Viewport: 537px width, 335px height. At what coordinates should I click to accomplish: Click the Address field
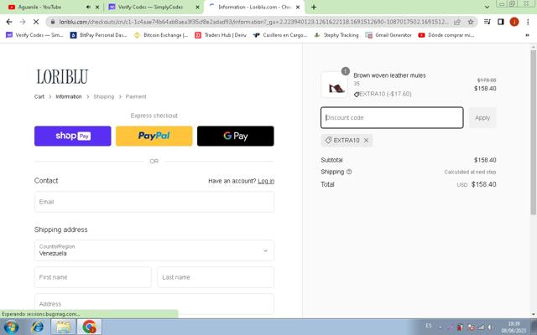pyautogui.click(x=154, y=304)
